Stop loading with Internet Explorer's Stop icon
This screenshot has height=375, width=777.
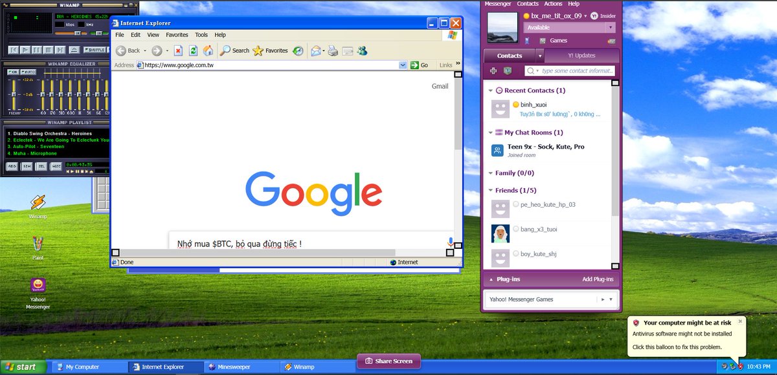[178, 50]
